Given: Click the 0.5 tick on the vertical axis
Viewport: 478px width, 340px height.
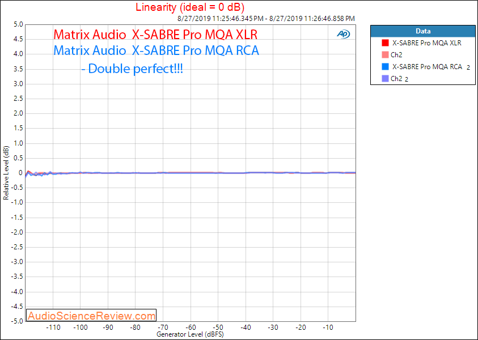Looking at the screenshot, I should (x=18, y=158).
